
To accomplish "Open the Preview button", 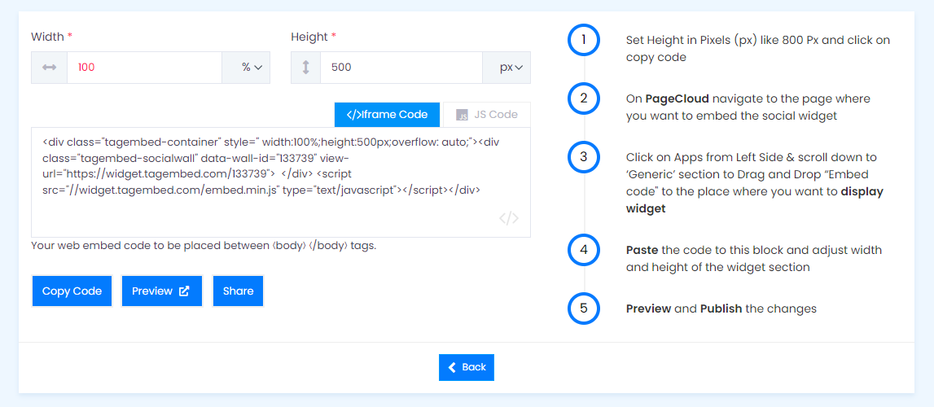I will coord(162,291).
